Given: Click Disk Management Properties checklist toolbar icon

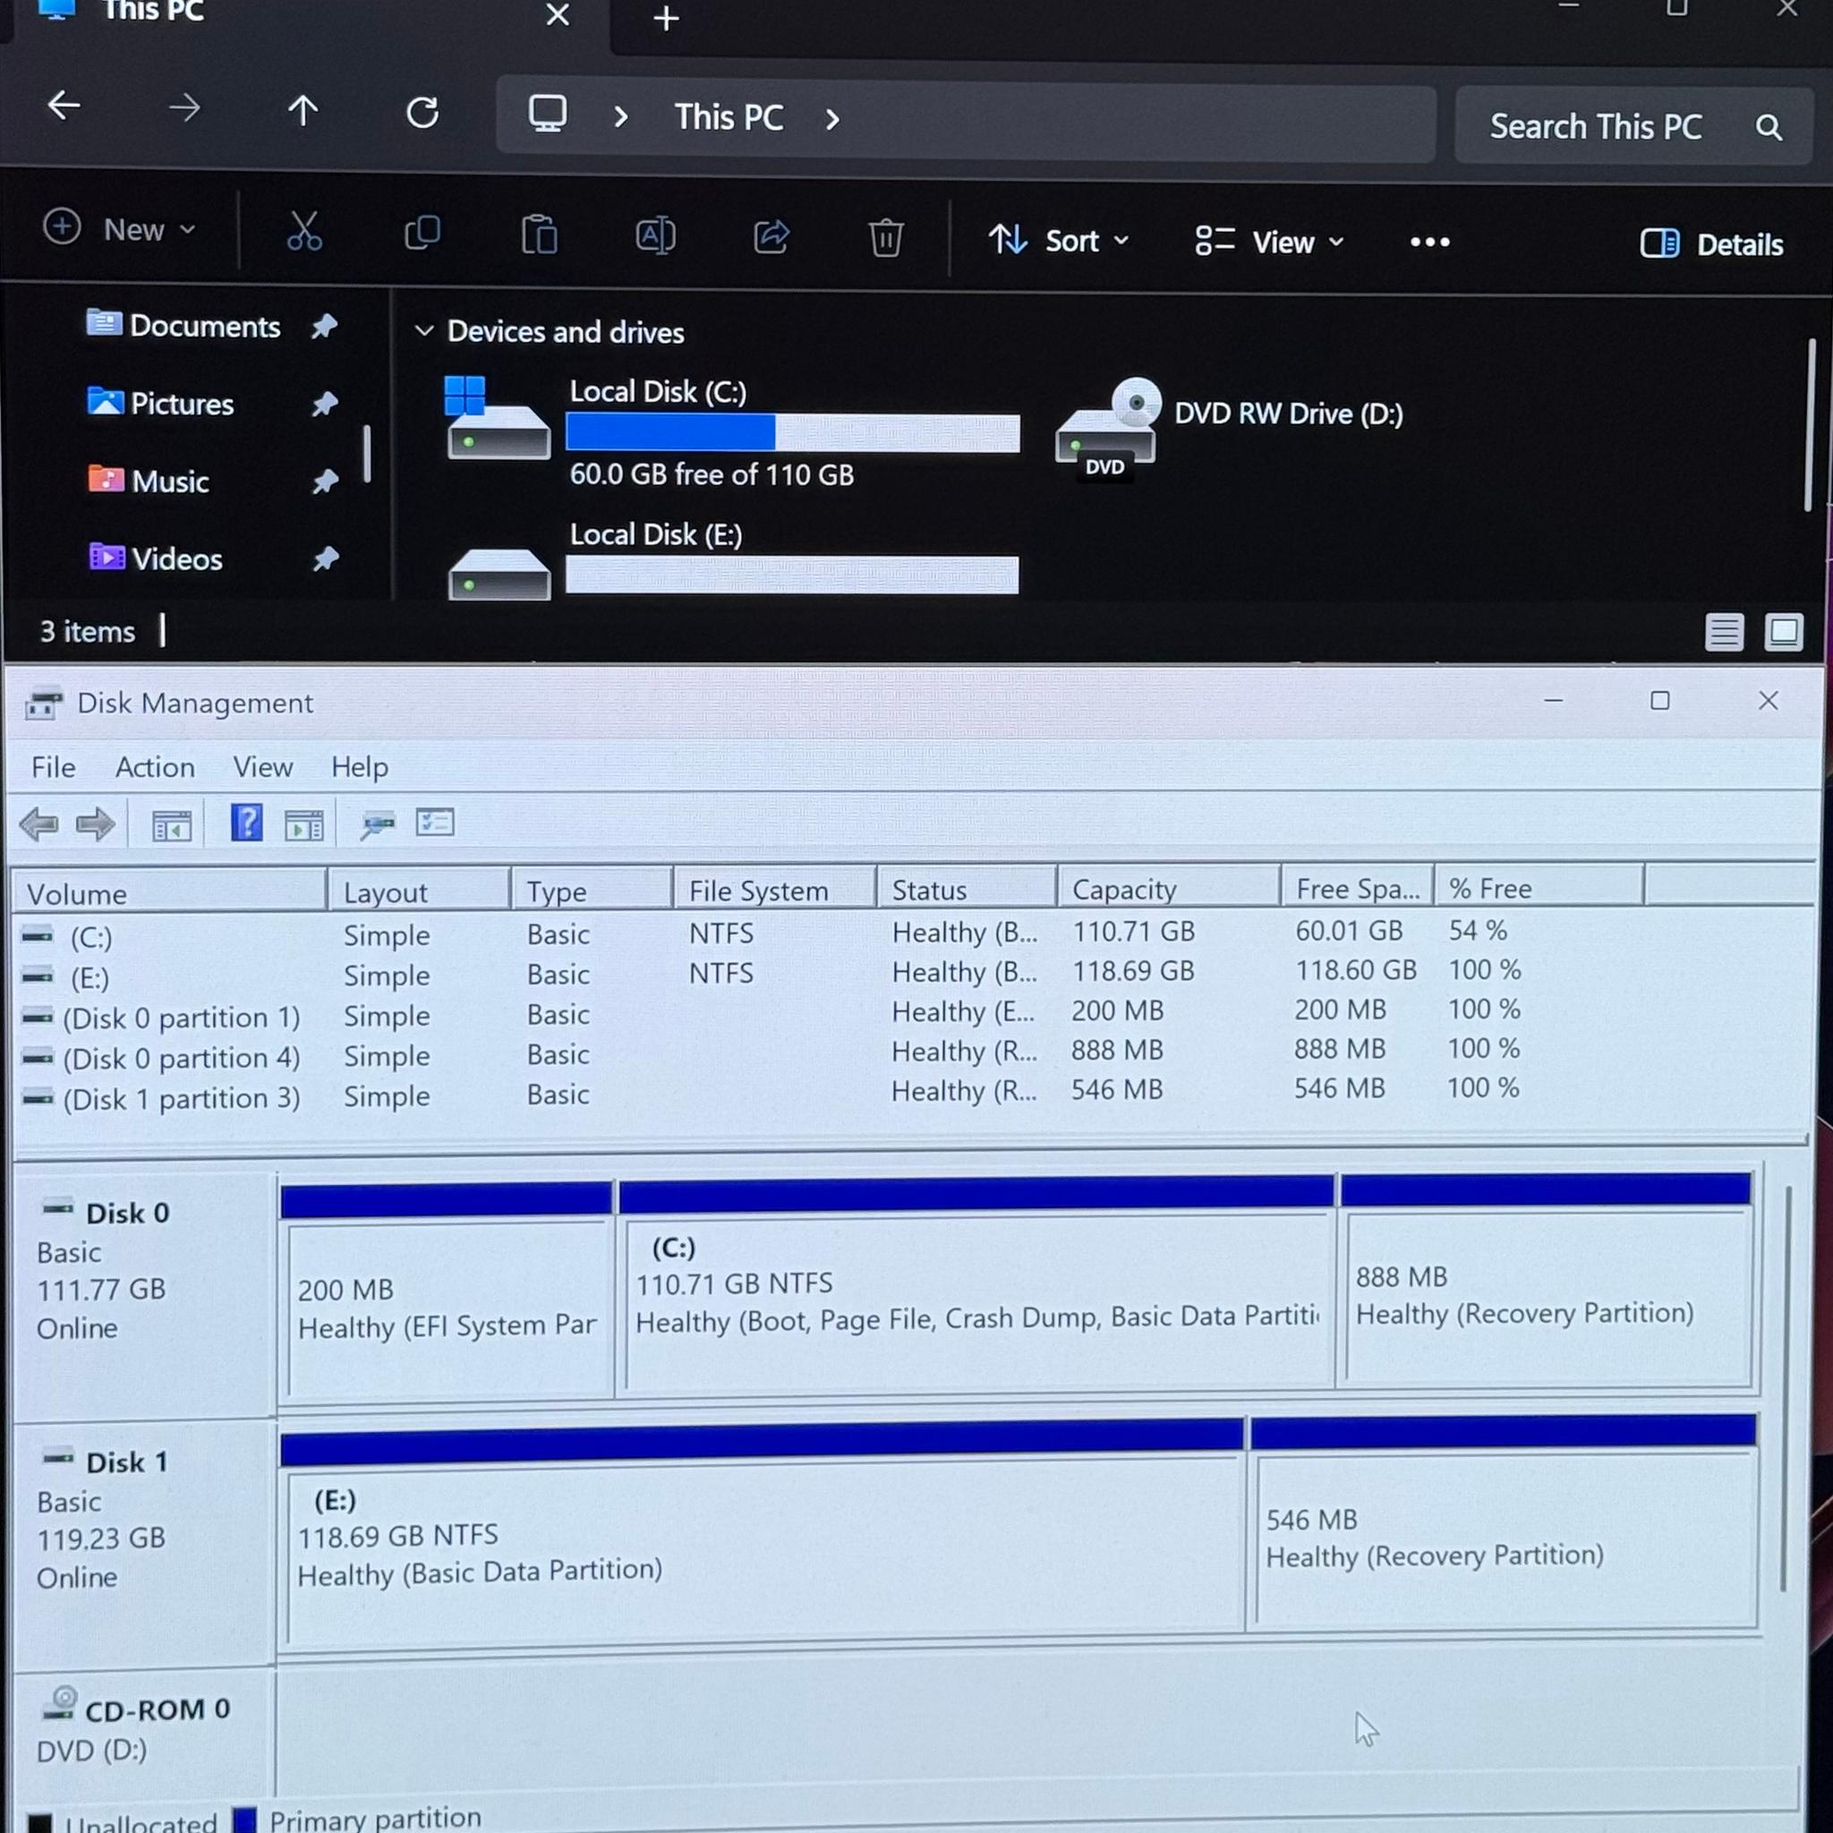Looking at the screenshot, I should pyautogui.click(x=434, y=822).
